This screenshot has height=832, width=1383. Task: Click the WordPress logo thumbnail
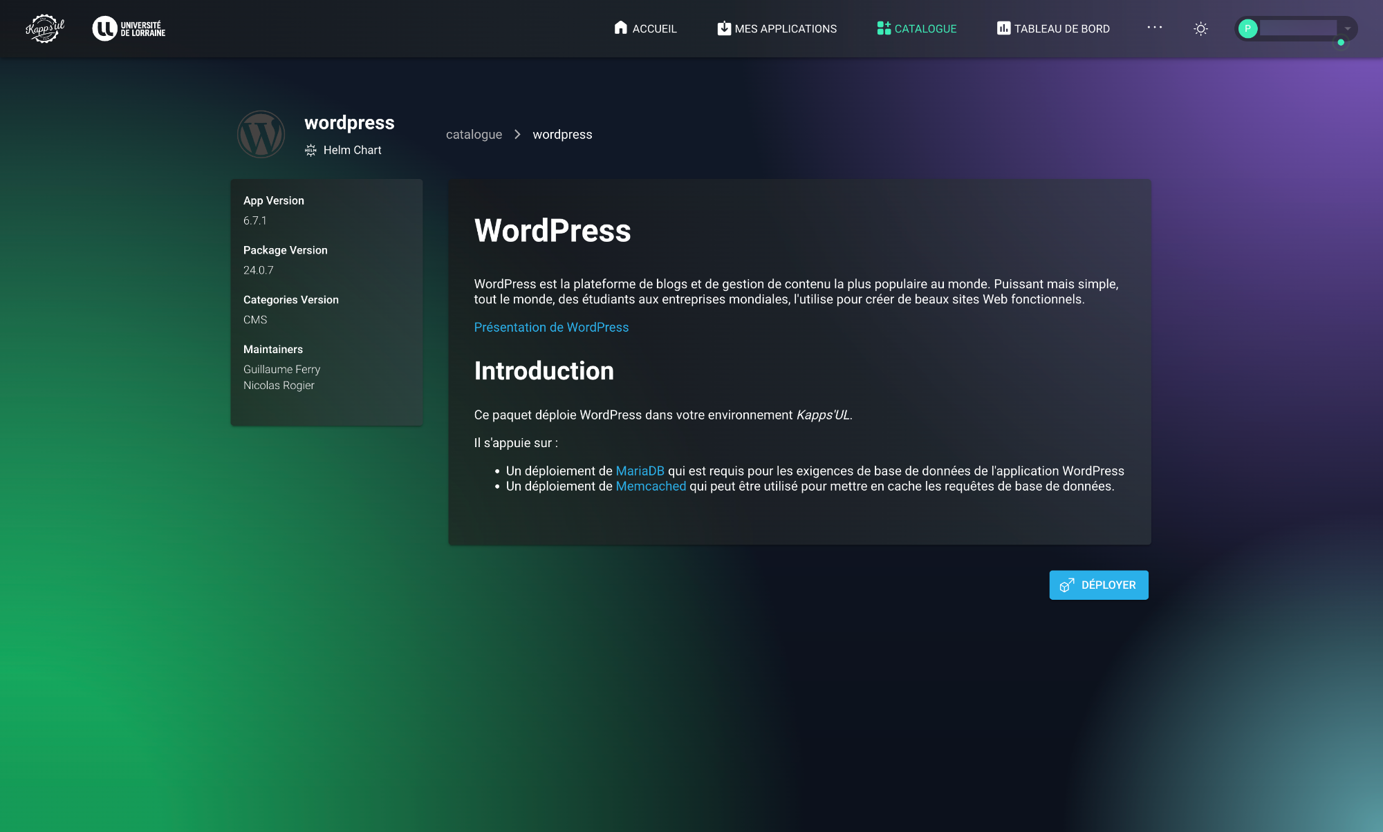(261, 135)
